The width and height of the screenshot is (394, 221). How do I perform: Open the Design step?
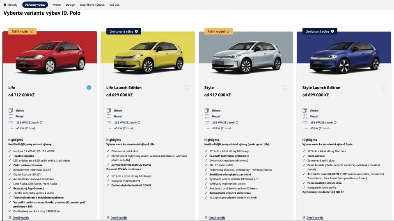click(70, 5)
